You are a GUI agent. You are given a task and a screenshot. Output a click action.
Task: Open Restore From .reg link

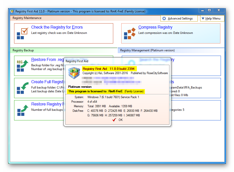point(47,60)
